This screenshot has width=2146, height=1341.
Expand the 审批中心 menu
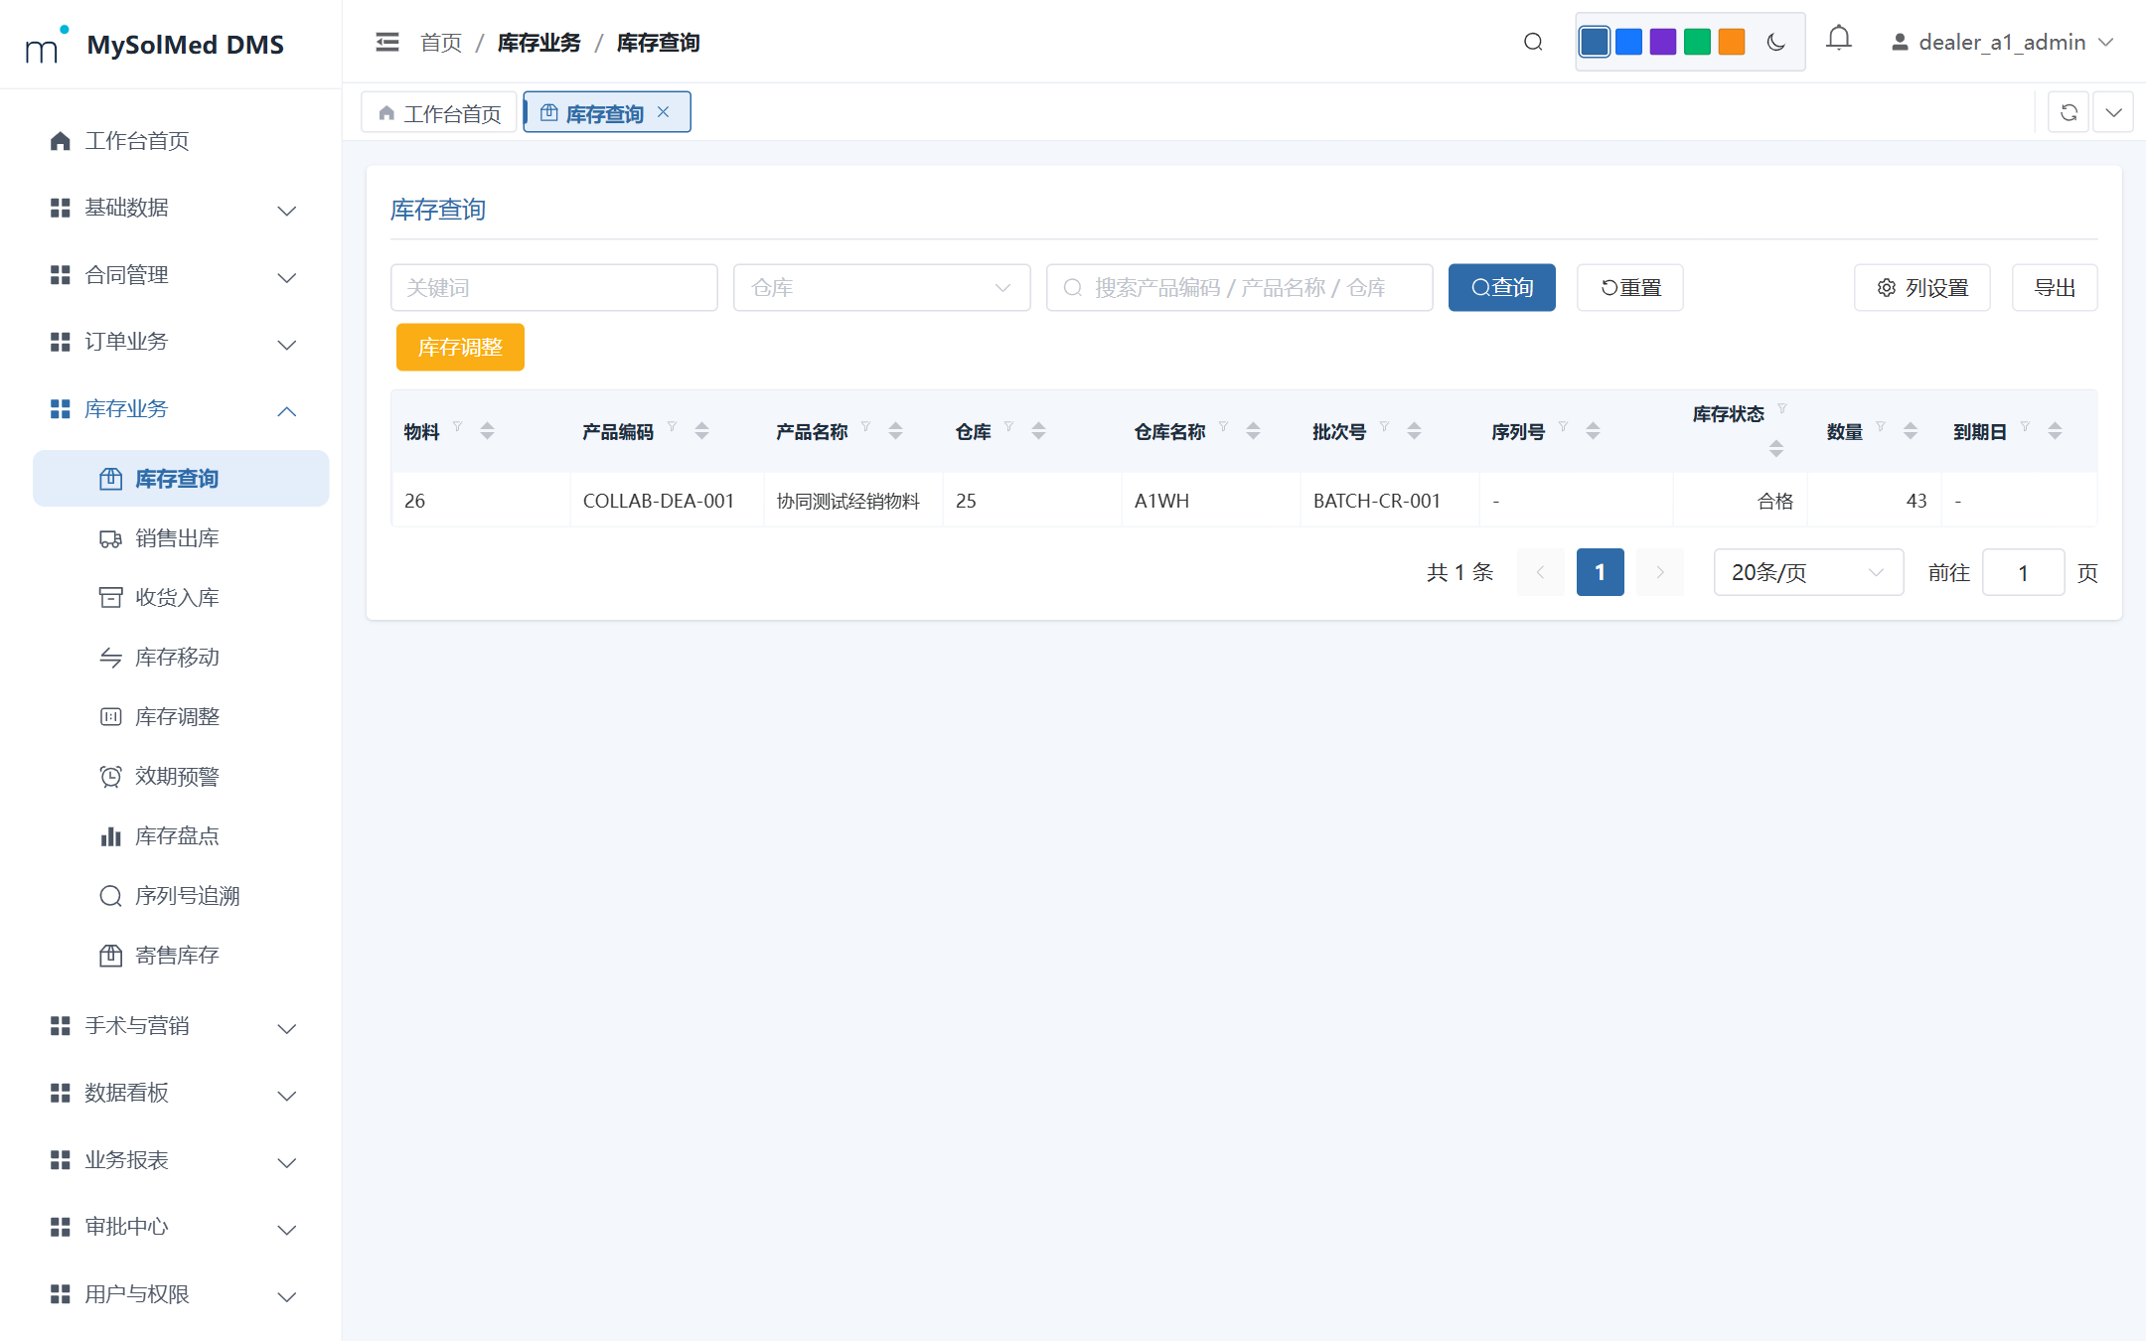(181, 1227)
